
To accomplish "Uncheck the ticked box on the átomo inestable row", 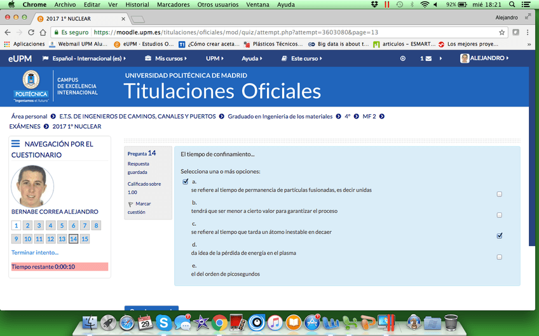I will click(x=499, y=236).
